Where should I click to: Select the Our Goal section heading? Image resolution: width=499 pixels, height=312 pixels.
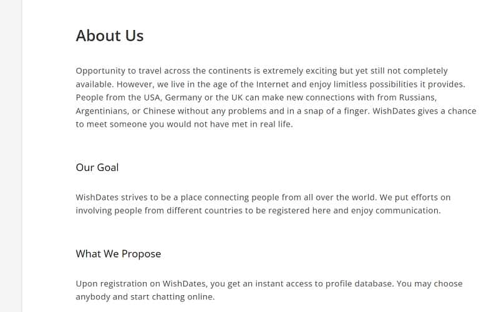pos(97,167)
